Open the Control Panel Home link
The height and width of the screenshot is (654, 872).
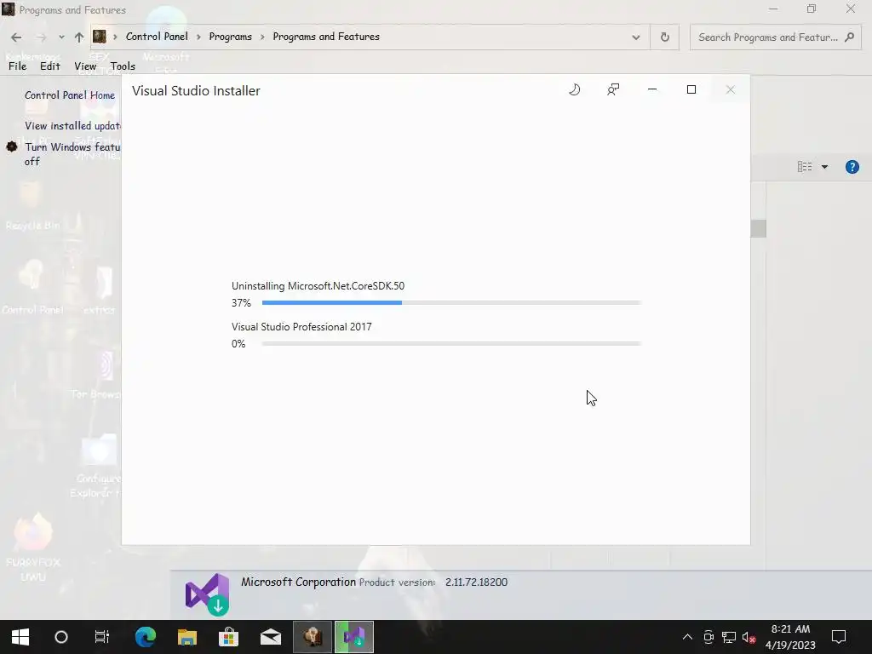[x=70, y=95]
